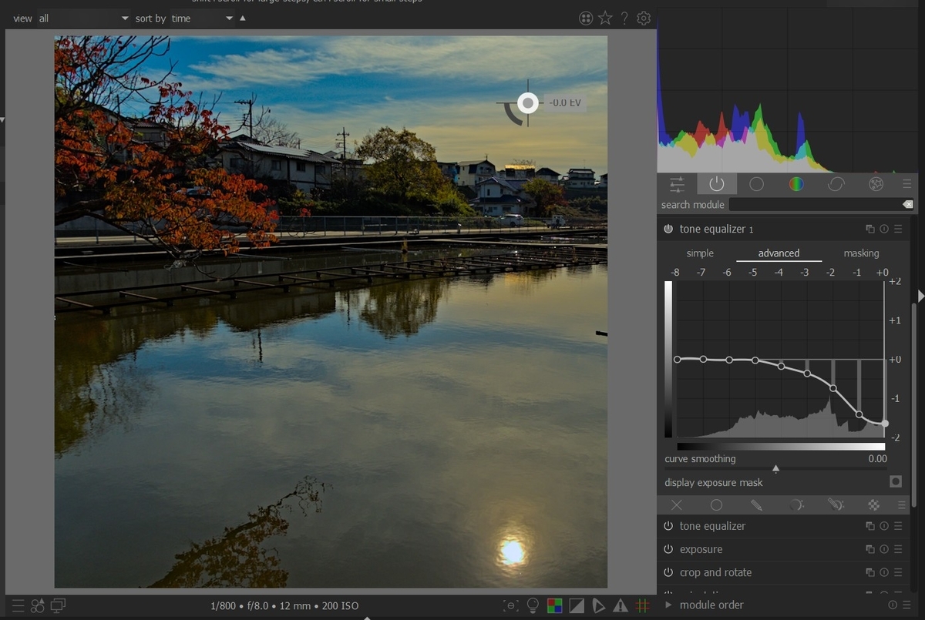Open correct modules group icon
Image resolution: width=925 pixels, height=620 pixels.
point(836,184)
